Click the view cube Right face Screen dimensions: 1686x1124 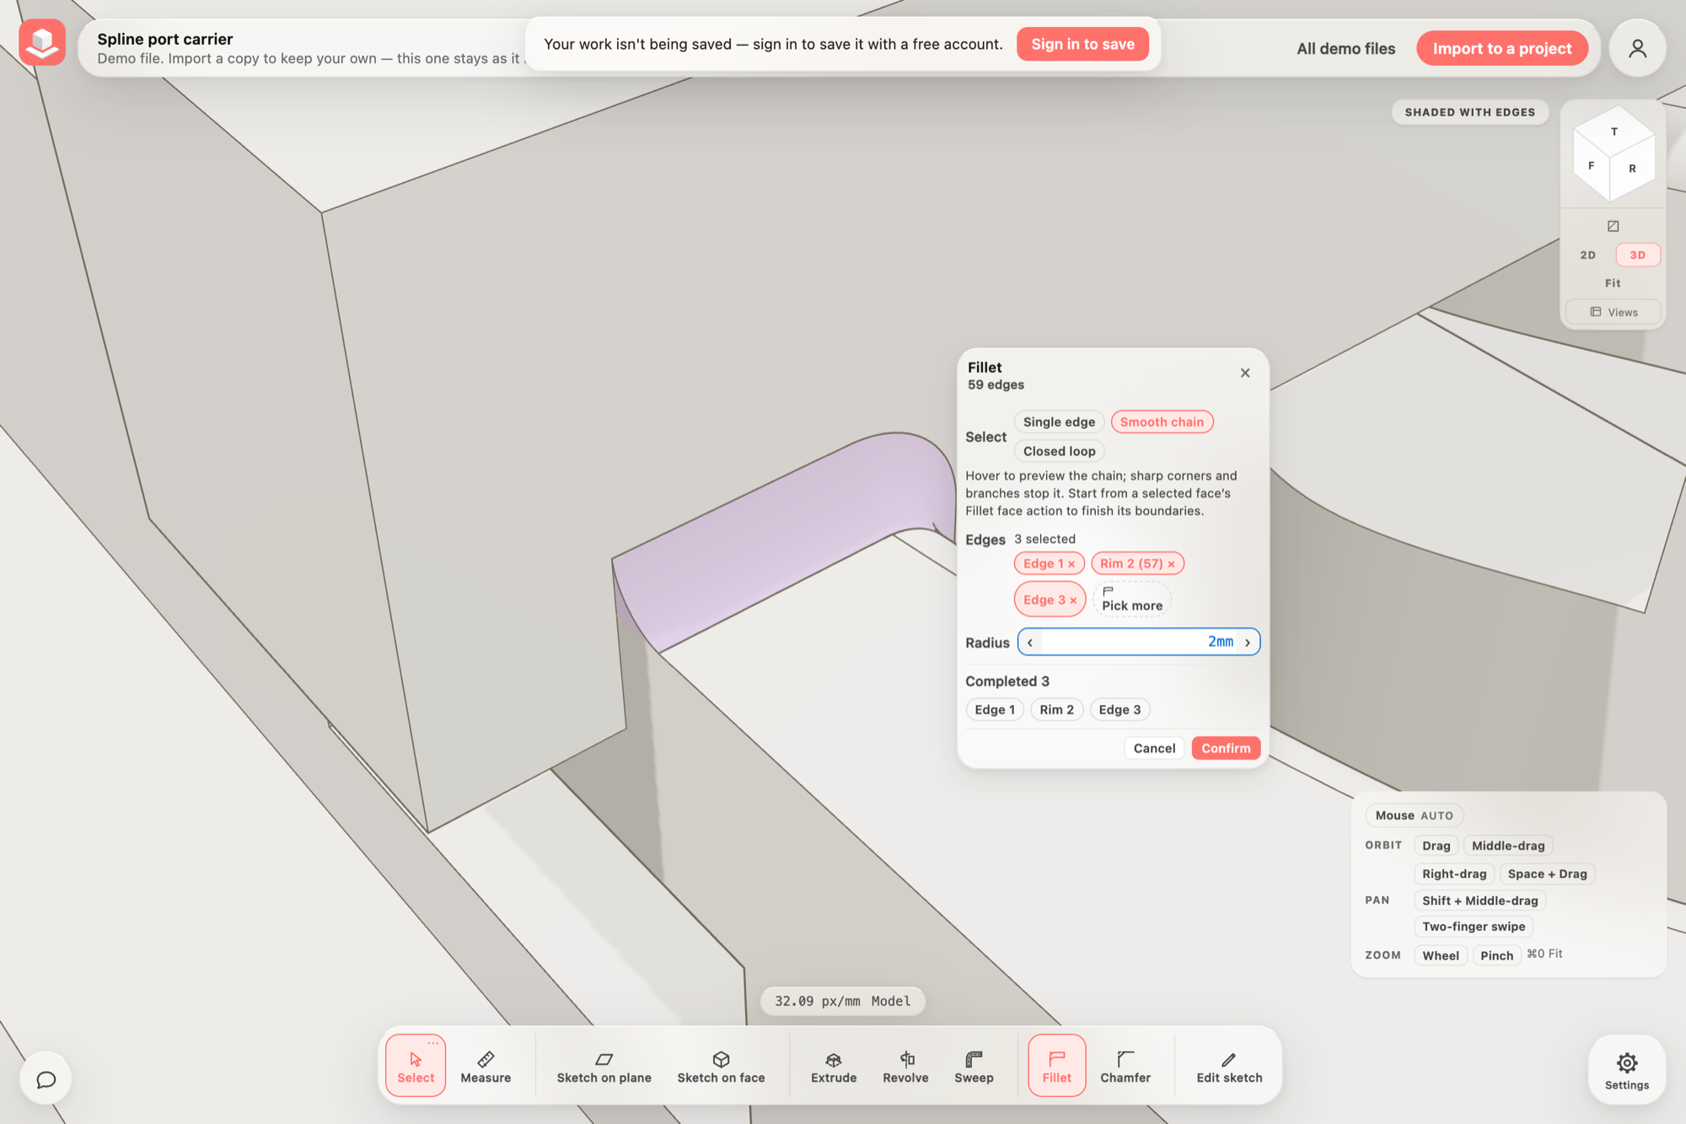1633,169
